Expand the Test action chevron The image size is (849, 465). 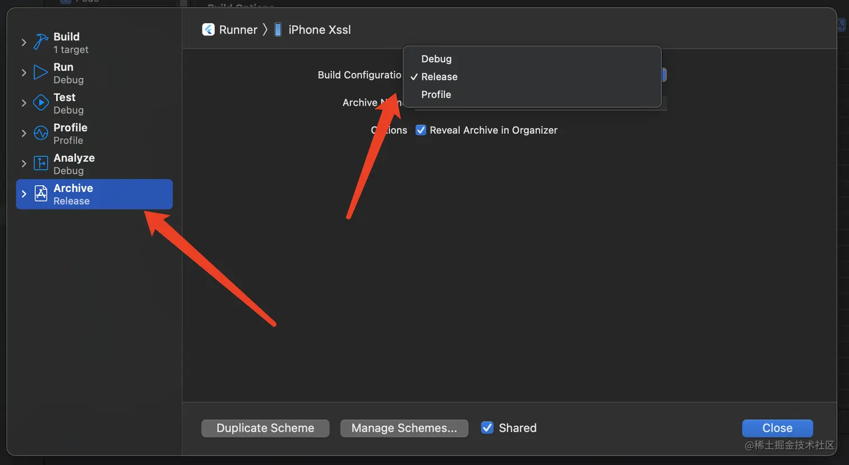click(24, 103)
